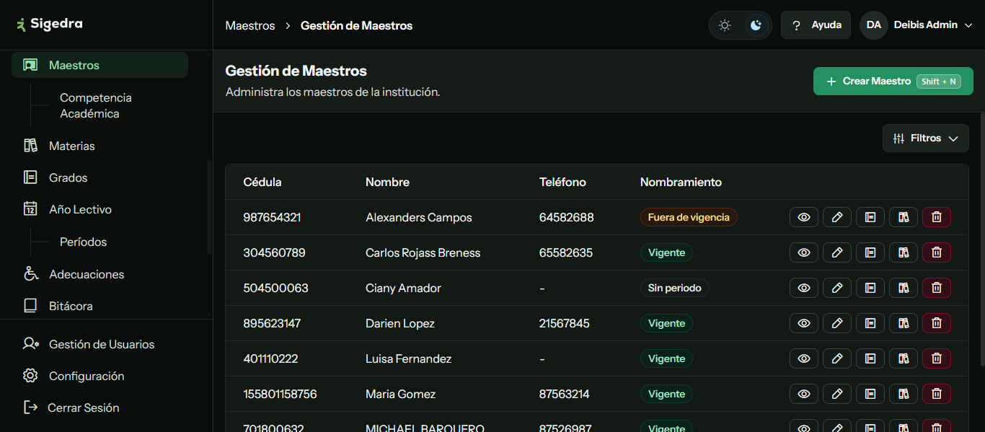985x432 pixels.
Task: Delete Luisa Fernandez with trash icon
Action: (x=937, y=358)
